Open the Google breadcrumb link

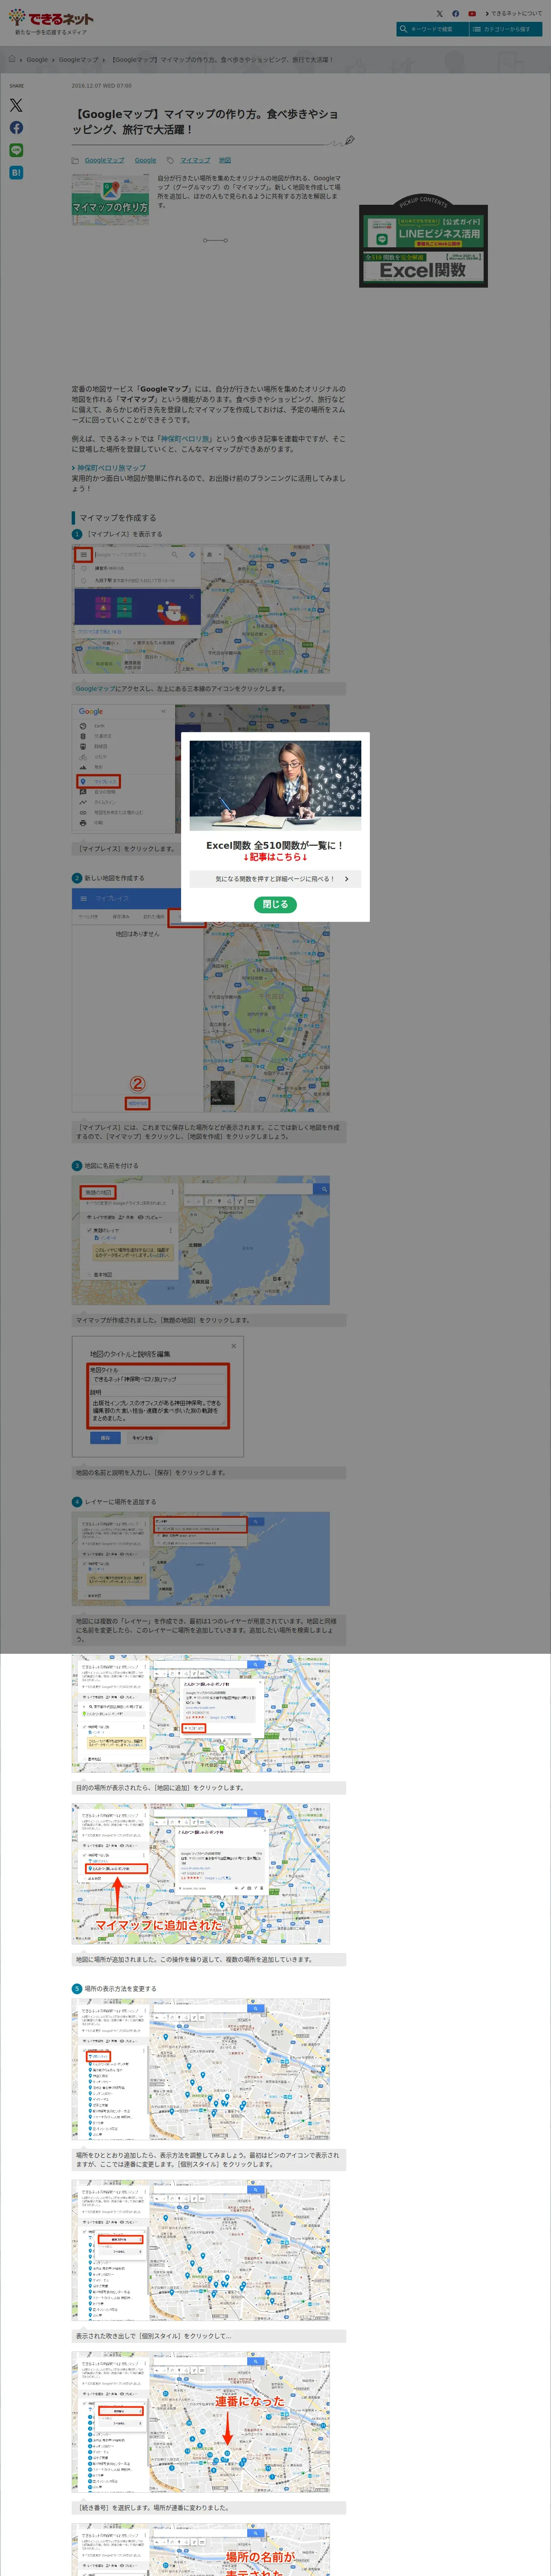37,60
